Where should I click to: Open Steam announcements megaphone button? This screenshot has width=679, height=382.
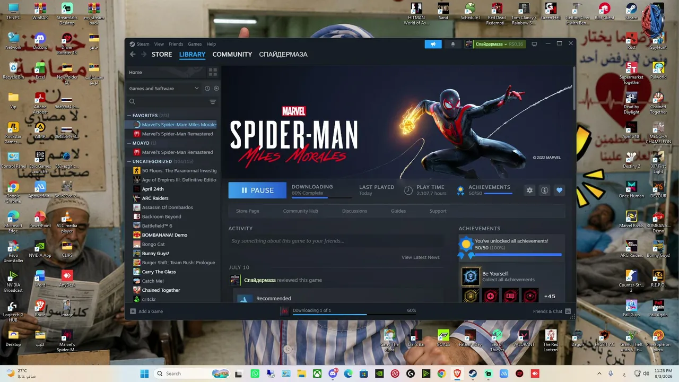[x=433, y=44]
